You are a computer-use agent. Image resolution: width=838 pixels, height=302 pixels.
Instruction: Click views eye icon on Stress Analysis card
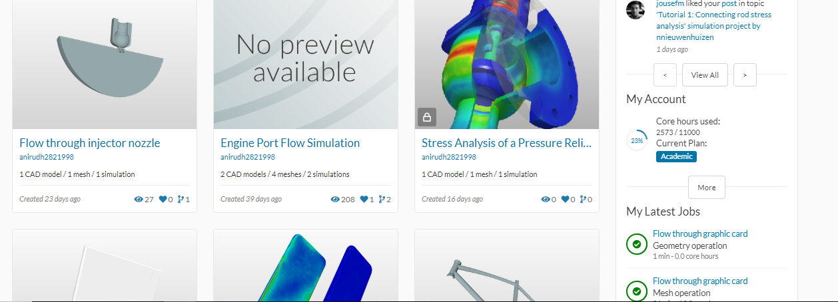click(546, 199)
